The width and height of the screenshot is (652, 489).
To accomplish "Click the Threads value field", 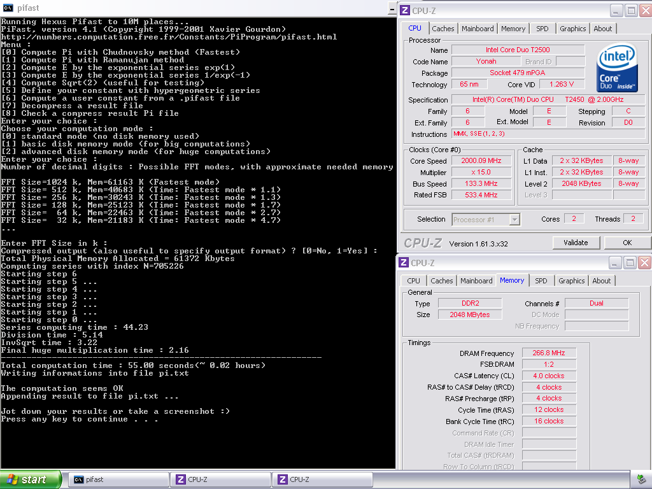I will click(x=633, y=219).
